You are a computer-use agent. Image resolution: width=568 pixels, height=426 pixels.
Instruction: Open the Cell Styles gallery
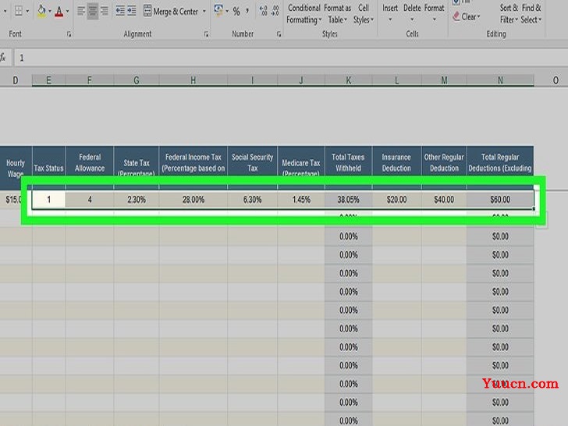click(x=364, y=14)
